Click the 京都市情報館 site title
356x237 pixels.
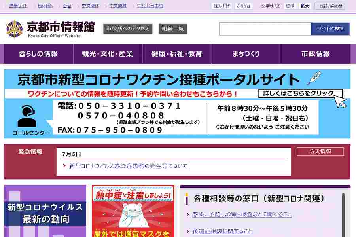61,27
